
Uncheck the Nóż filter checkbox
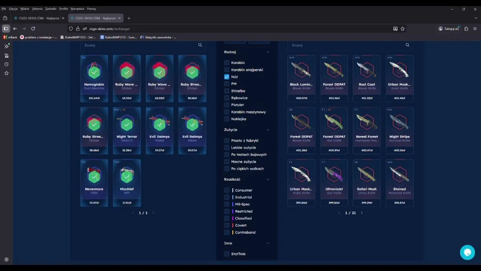[227, 77]
